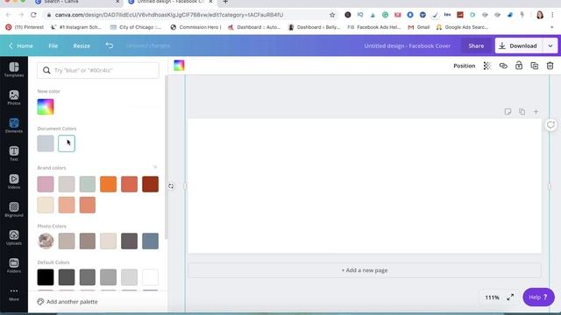Switch to the Search - Canva tab
Viewport: 561px width, 315px height.
(x=76, y=2)
